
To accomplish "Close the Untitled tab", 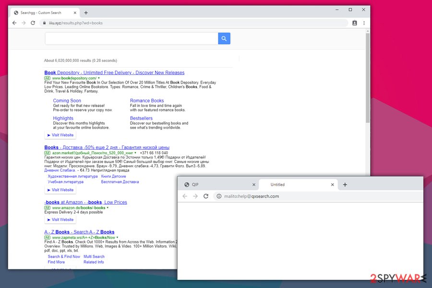I will click(x=333, y=185).
